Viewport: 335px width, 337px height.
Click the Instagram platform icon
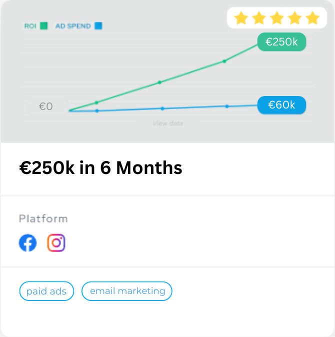pyautogui.click(x=56, y=242)
